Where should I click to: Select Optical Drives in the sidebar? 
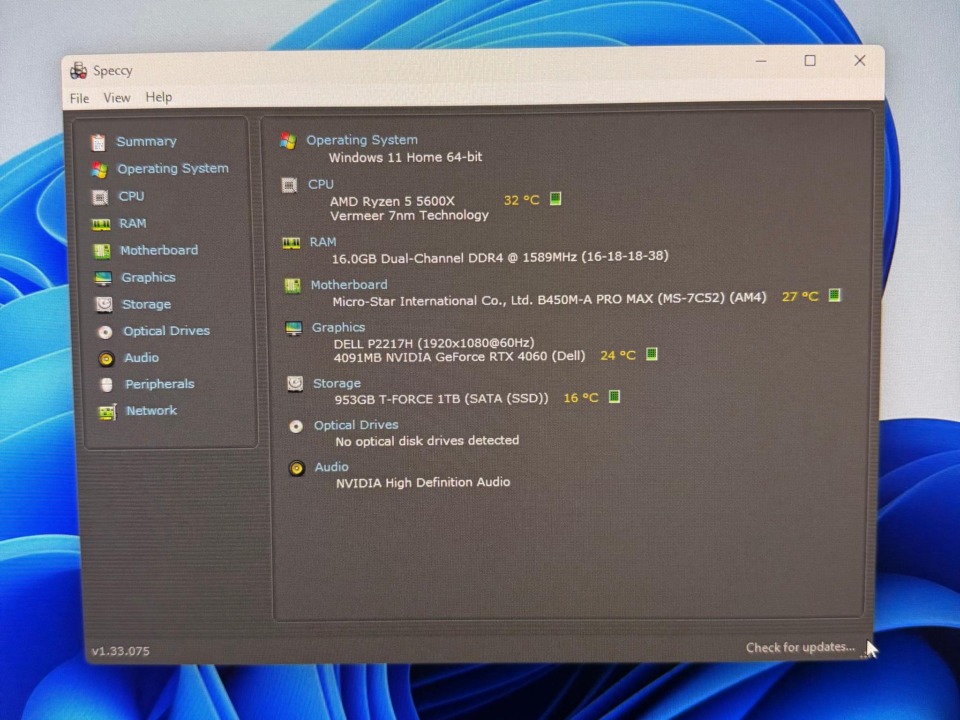coord(167,331)
